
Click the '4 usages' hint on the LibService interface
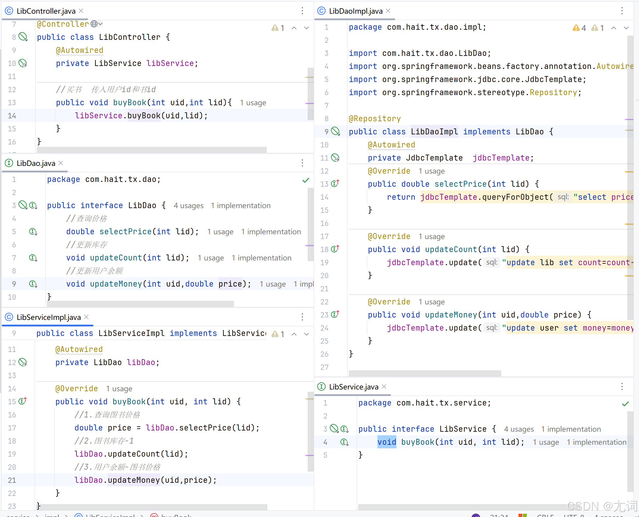(518, 429)
